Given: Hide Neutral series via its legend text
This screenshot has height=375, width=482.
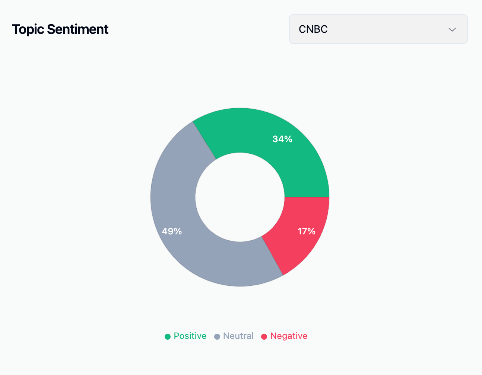Looking at the screenshot, I should point(238,336).
